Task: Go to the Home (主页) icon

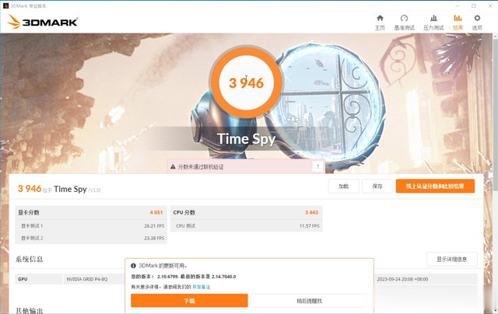Action: (x=380, y=19)
